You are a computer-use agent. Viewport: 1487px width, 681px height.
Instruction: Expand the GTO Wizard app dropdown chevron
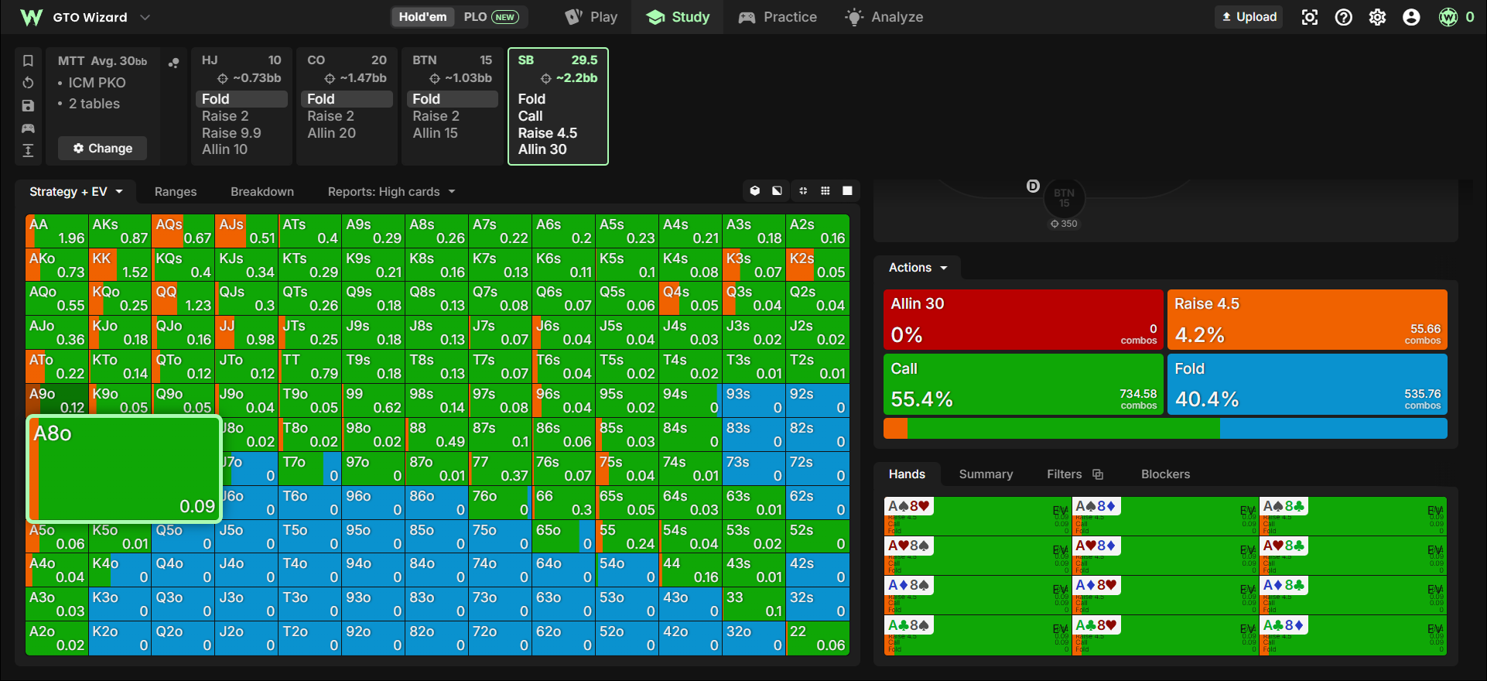point(145,17)
